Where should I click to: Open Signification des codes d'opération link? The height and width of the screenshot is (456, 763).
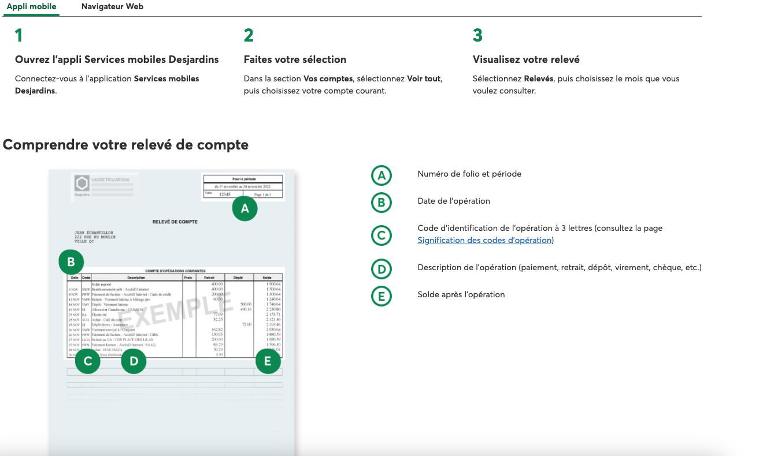pos(484,240)
